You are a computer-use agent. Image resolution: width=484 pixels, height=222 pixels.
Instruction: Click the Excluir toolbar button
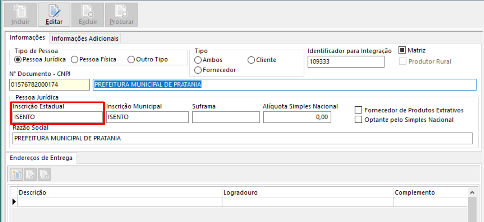88,15
